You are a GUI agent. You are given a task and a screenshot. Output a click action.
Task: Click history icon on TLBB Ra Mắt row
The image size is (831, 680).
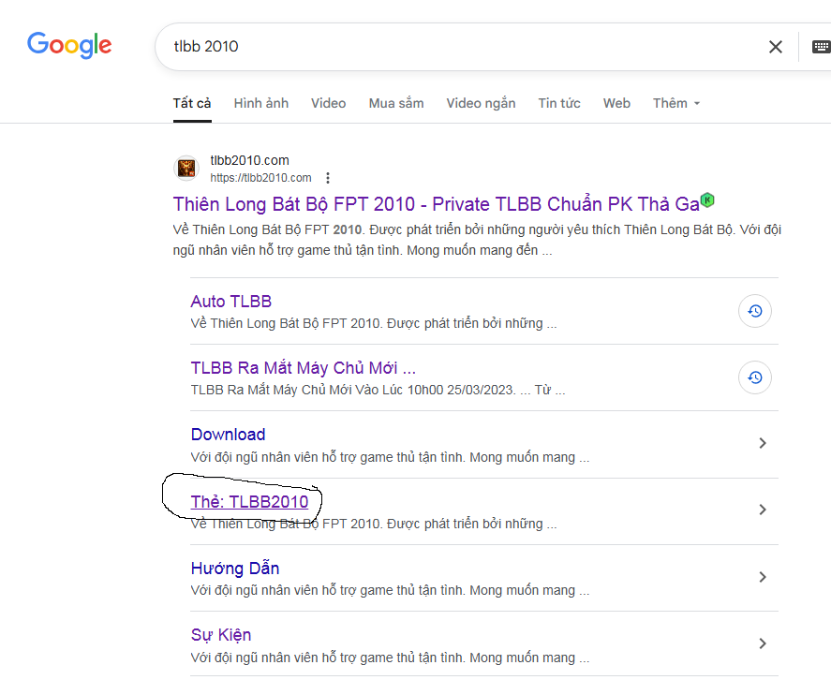755,377
